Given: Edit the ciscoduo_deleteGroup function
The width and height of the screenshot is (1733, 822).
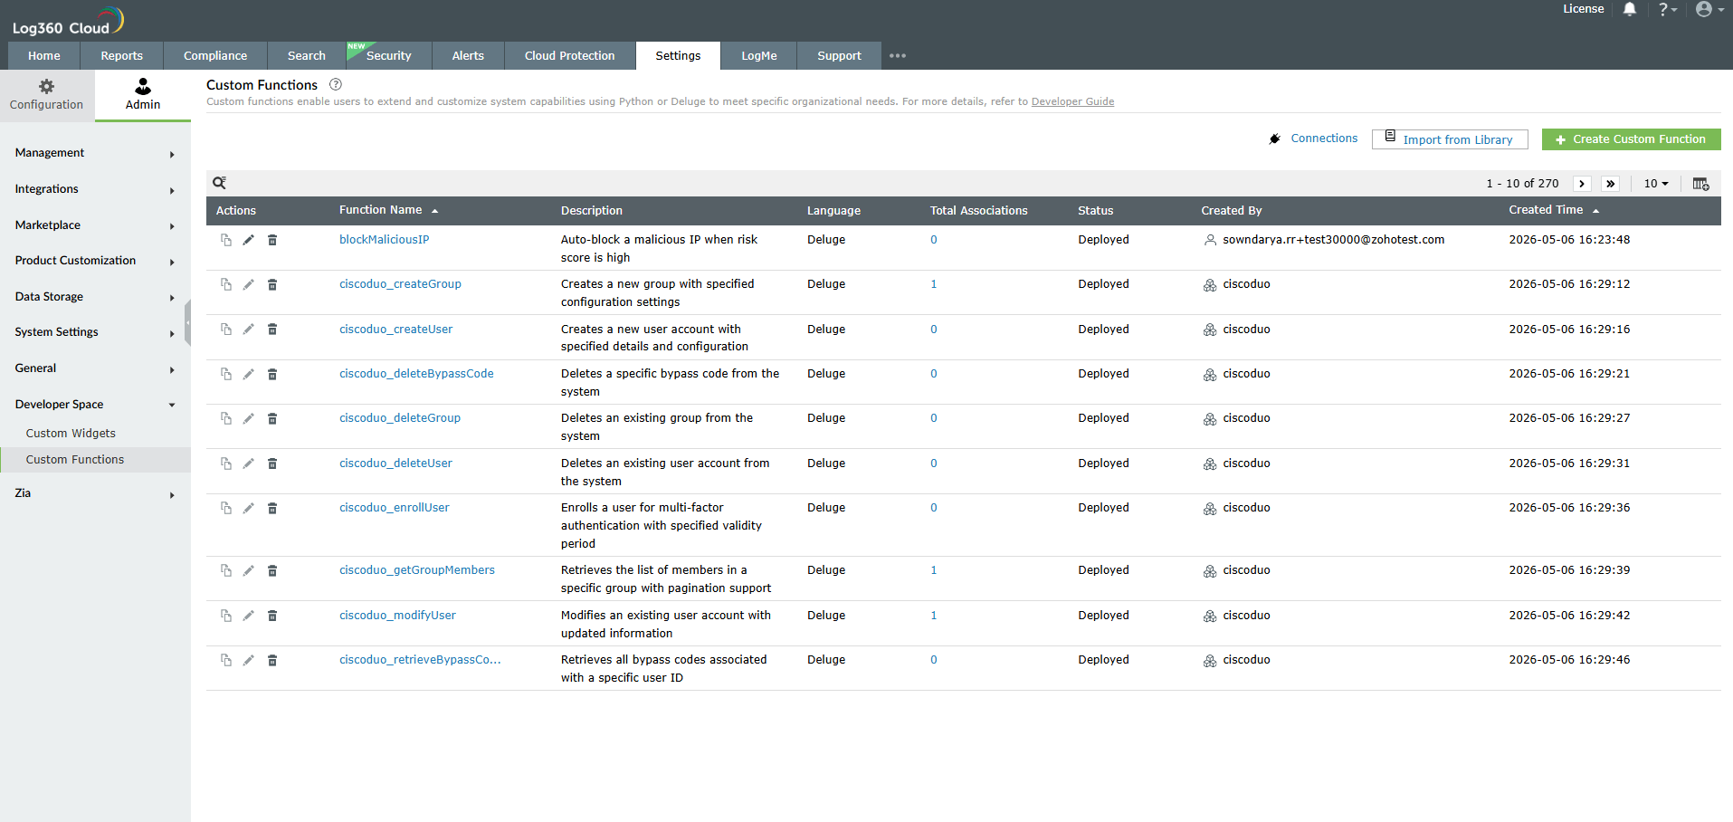Looking at the screenshot, I should (248, 418).
